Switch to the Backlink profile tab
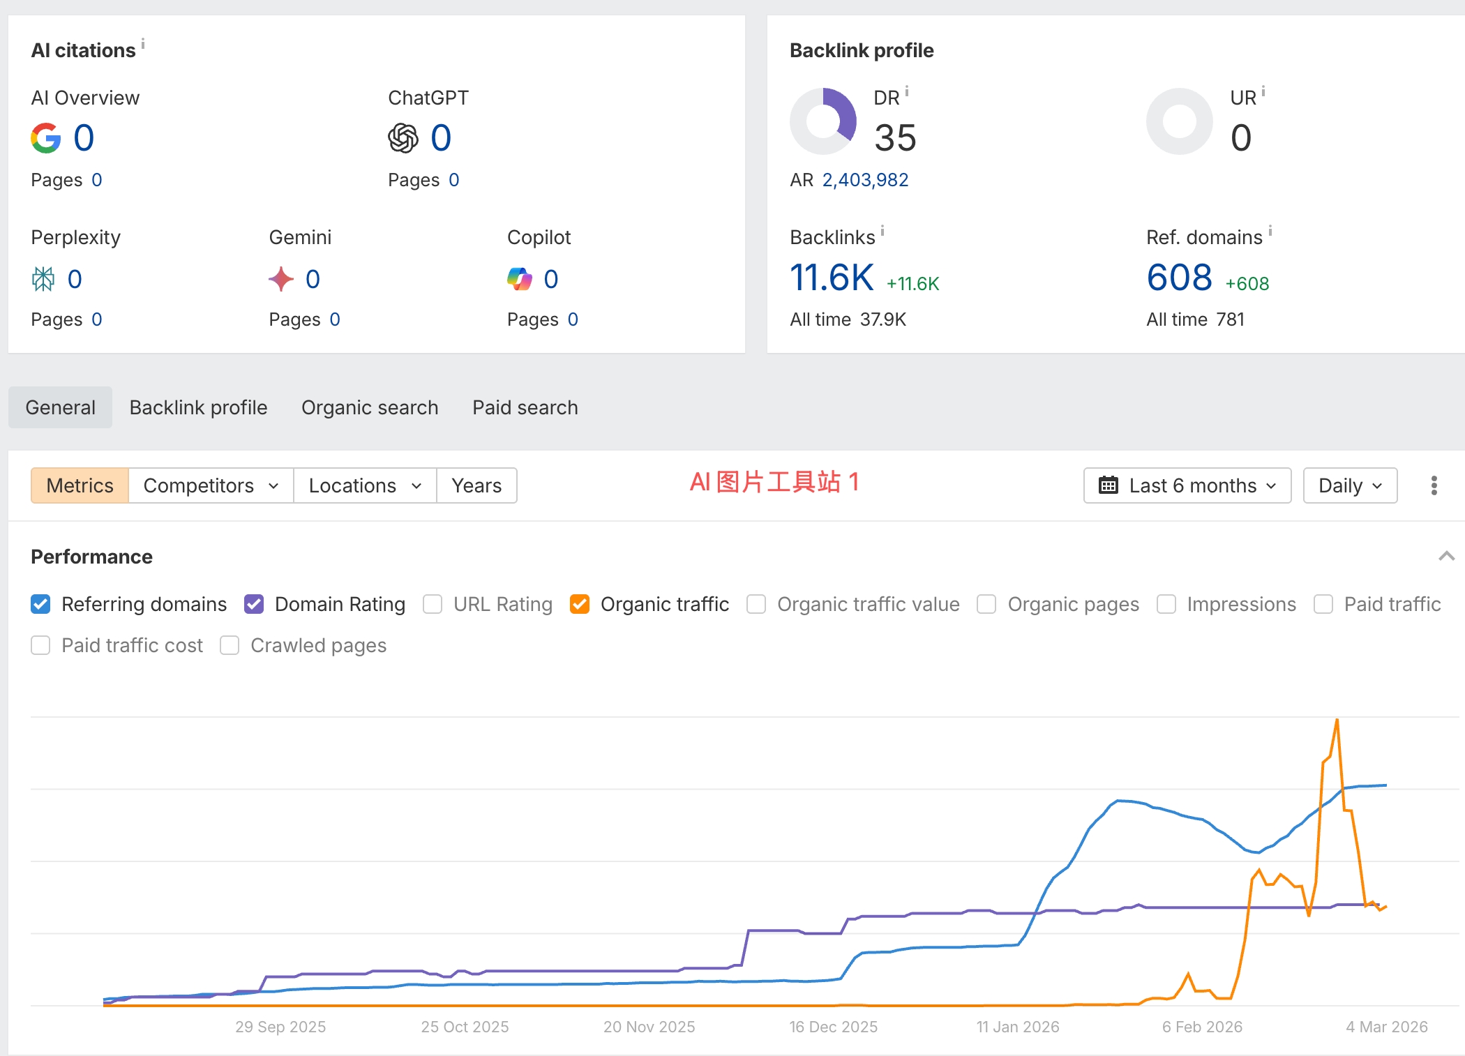1465x1056 pixels. [197, 407]
